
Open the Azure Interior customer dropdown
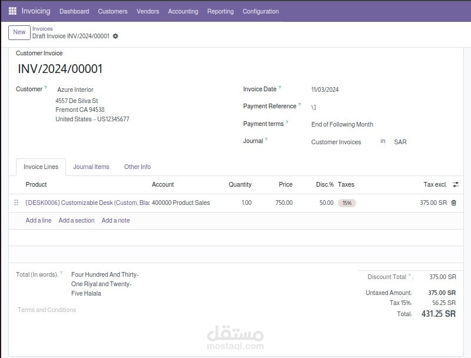click(x=75, y=89)
